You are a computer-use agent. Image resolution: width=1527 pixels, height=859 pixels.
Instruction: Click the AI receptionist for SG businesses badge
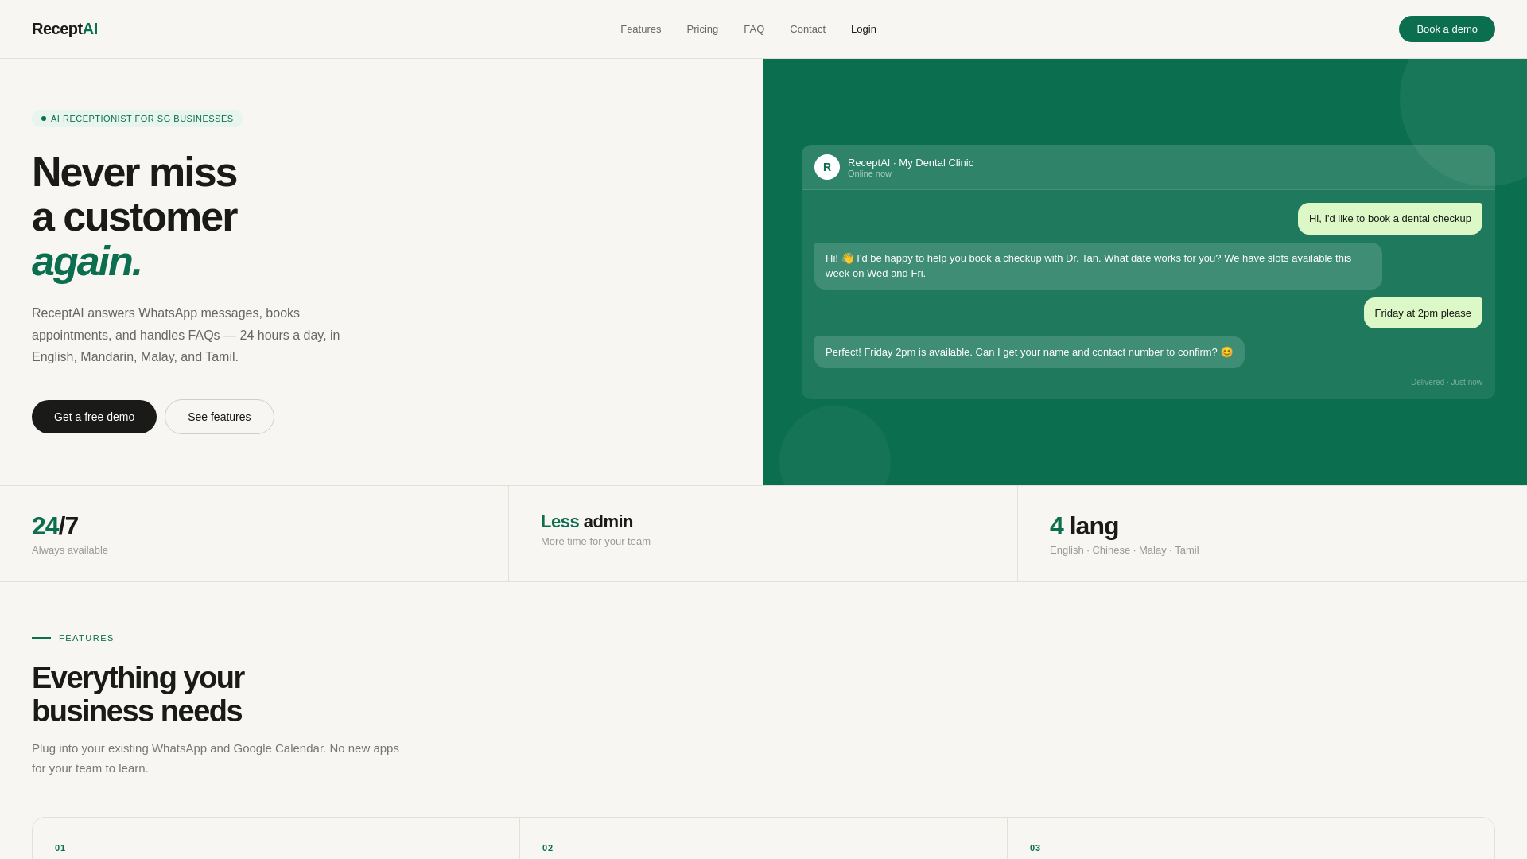(x=138, y=119)
